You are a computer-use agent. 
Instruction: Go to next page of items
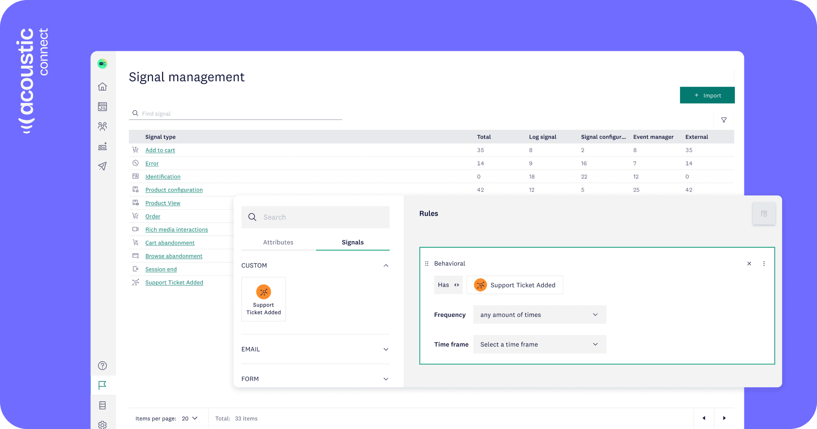coord(724,418)
